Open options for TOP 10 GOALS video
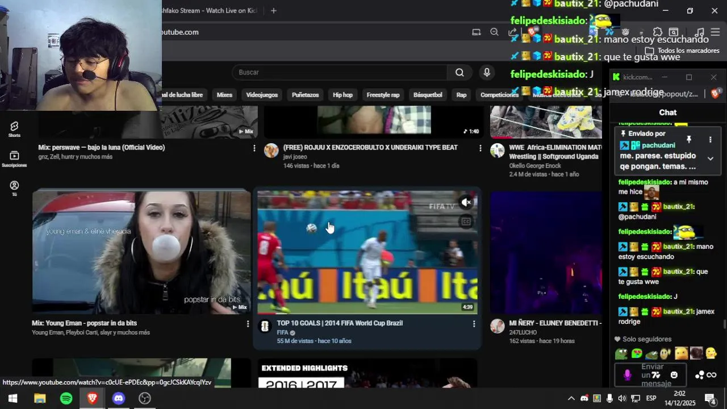The height and width of the screenshot is (409, 727). pos(474,324)
